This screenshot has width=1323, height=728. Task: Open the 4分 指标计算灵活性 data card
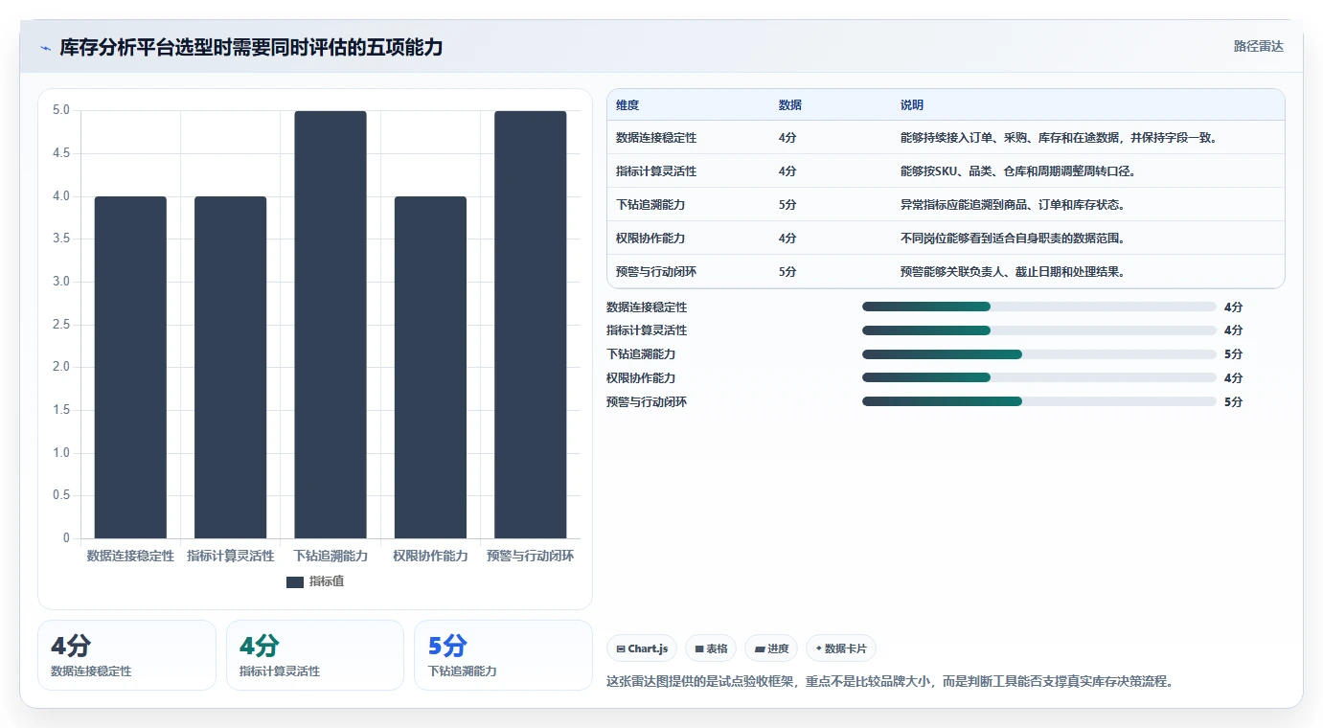(315, 655)
